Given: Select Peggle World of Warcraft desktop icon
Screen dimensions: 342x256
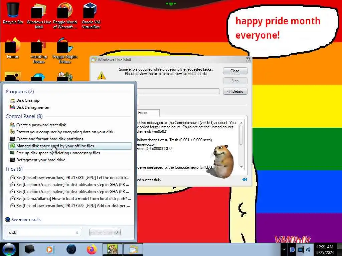Looking at the screenshot, I should coord(65,16).
